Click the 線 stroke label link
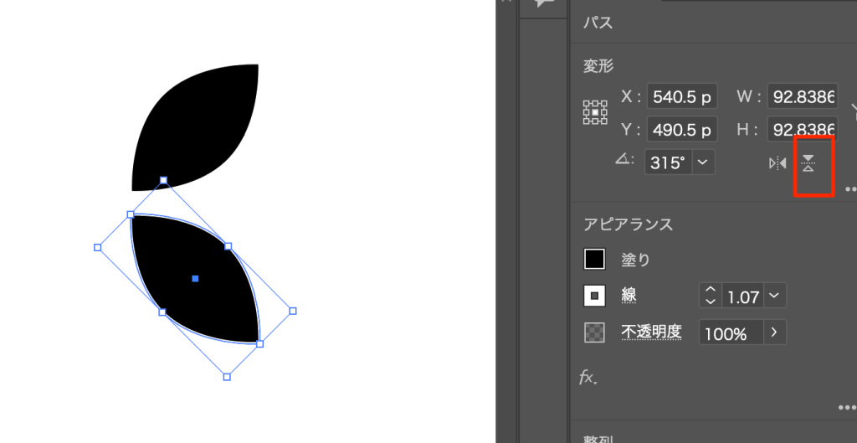This screenshot has width=857, height=443. [x=629, y=296]
